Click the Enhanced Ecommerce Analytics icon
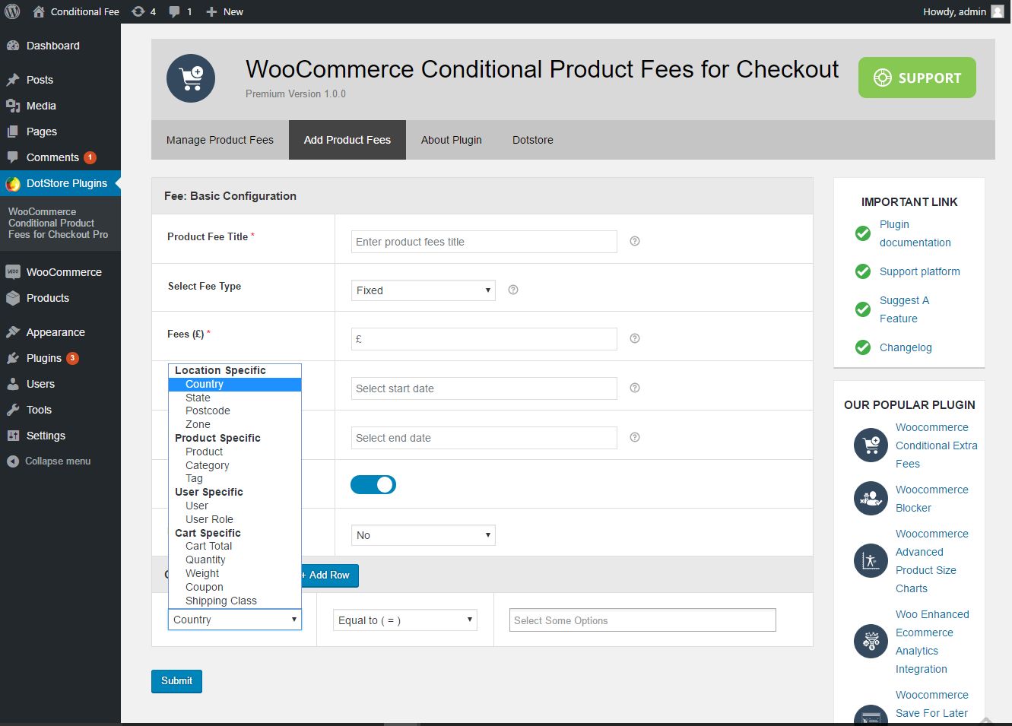 click(871, 642)
